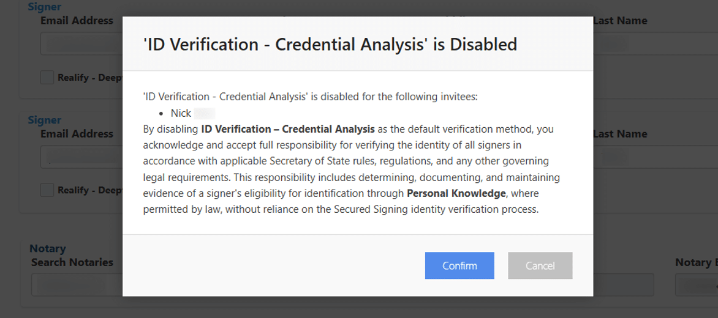Click bold ID Verification – Credential Analysis text
The image size is (718, 318).
(x=287, y=129)
